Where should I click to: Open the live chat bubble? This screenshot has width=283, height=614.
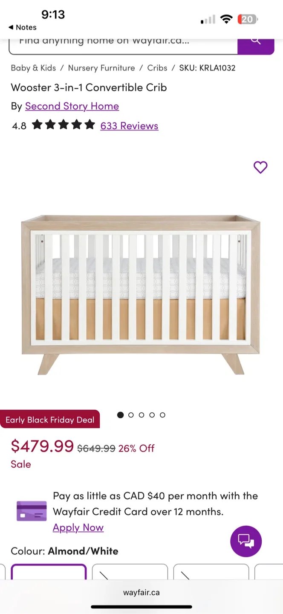click(x=246, y=541)
